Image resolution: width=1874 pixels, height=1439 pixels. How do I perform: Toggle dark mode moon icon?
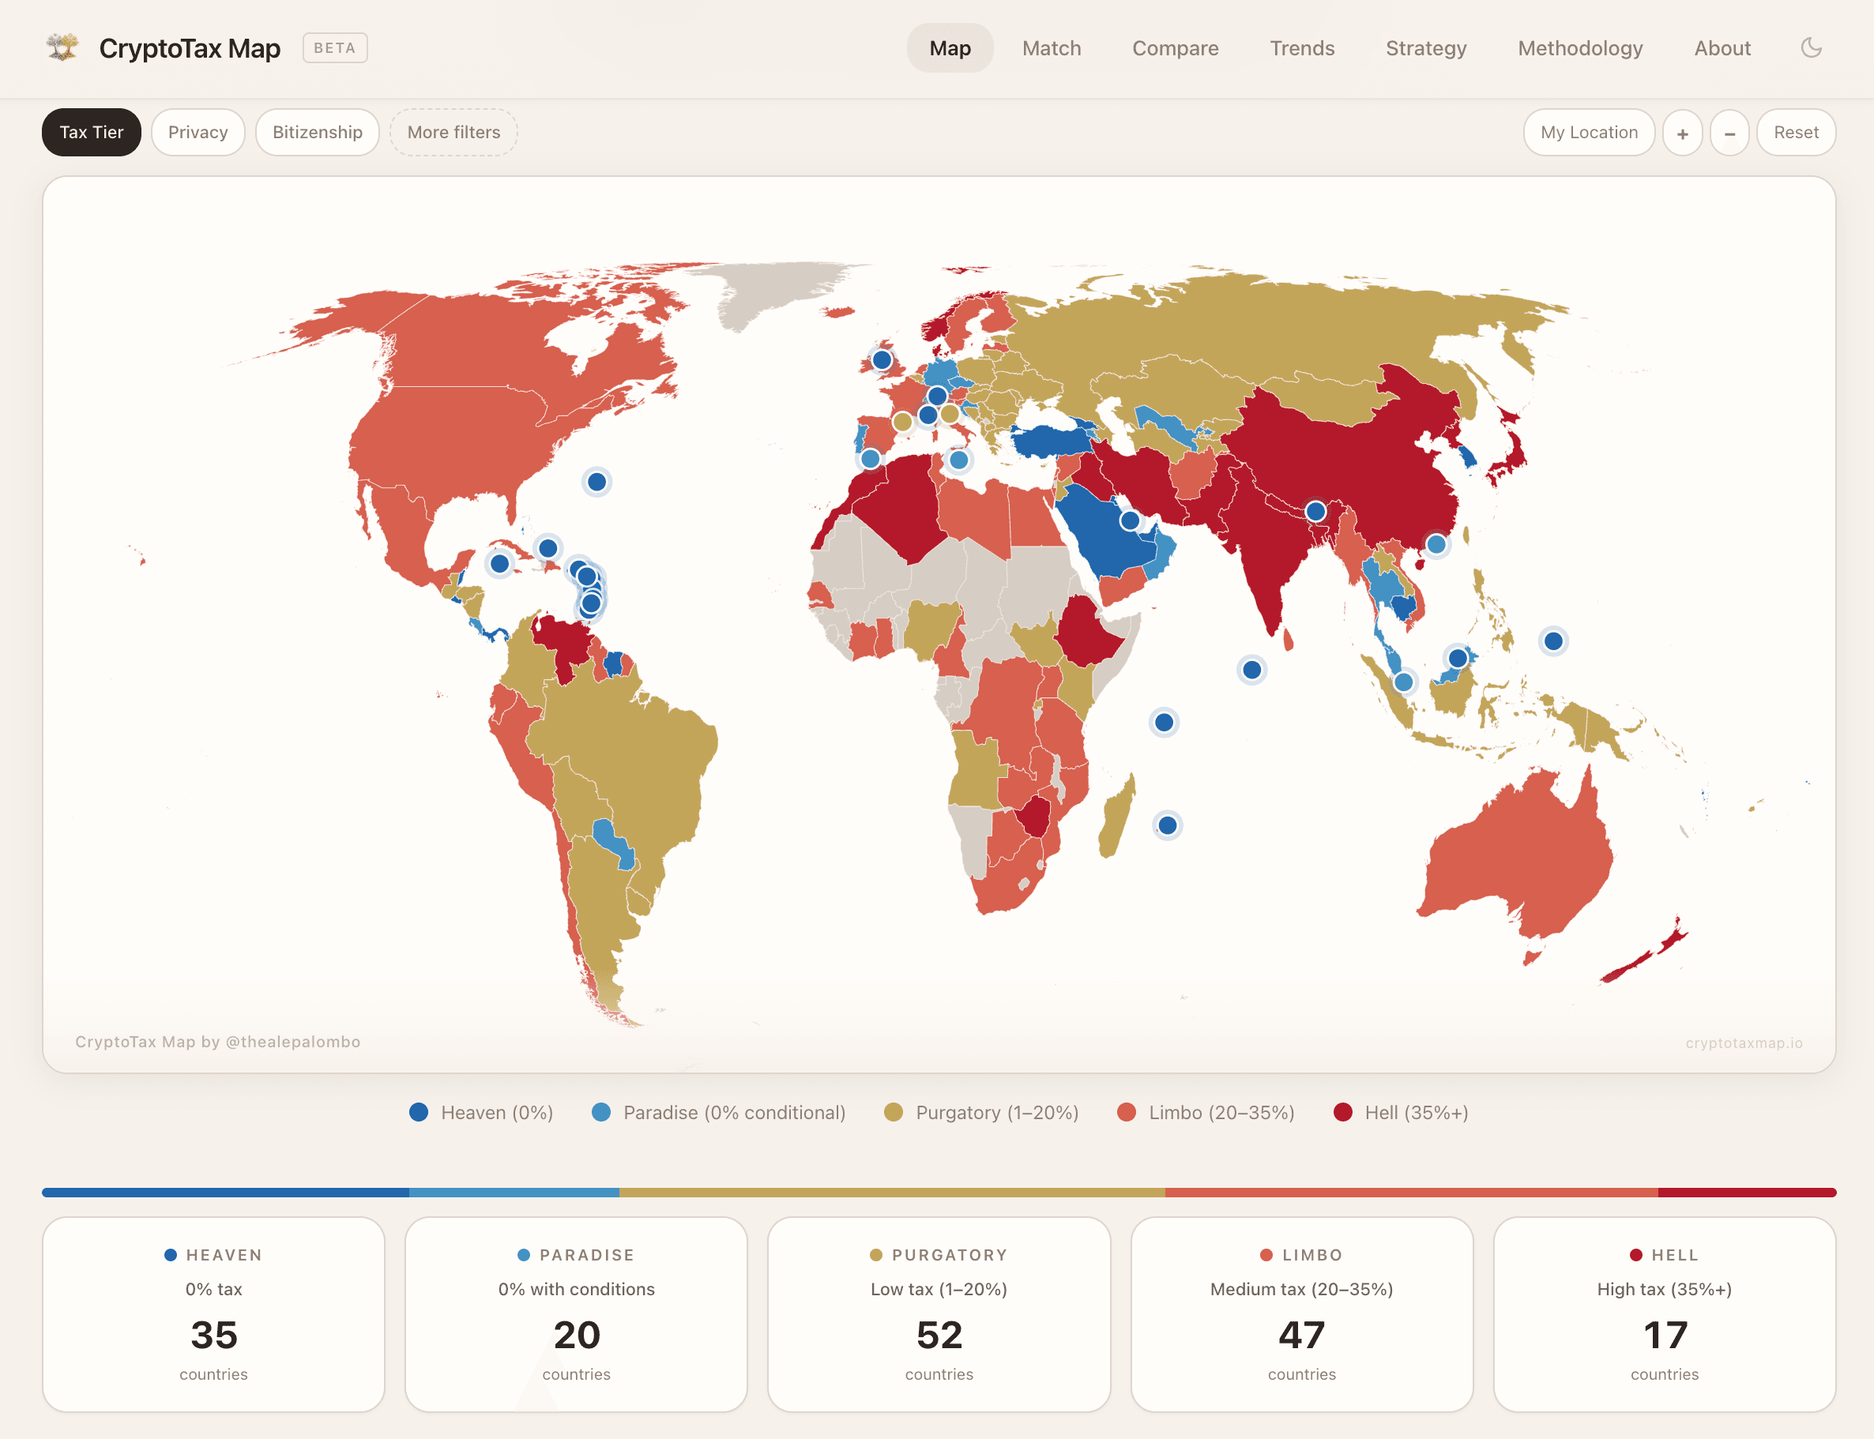pos(1811,48)
